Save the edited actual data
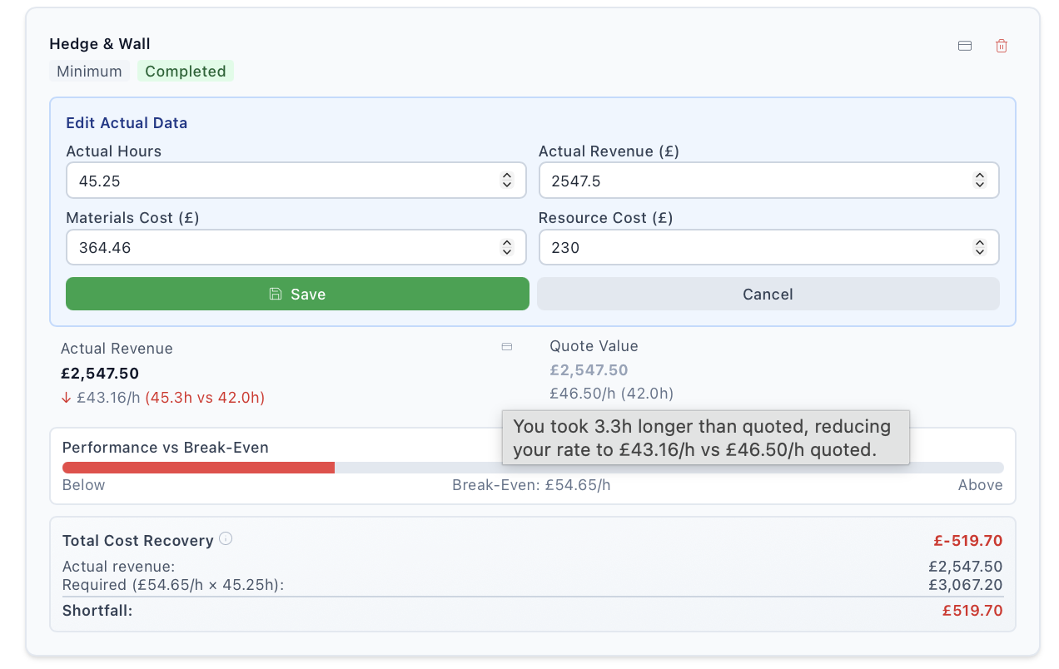This screenshot has width=1059, height=669. point(297,294)
